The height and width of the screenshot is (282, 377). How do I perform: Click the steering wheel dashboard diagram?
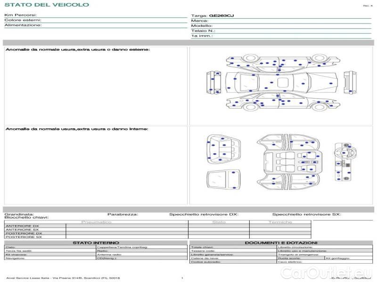(344, 160)
